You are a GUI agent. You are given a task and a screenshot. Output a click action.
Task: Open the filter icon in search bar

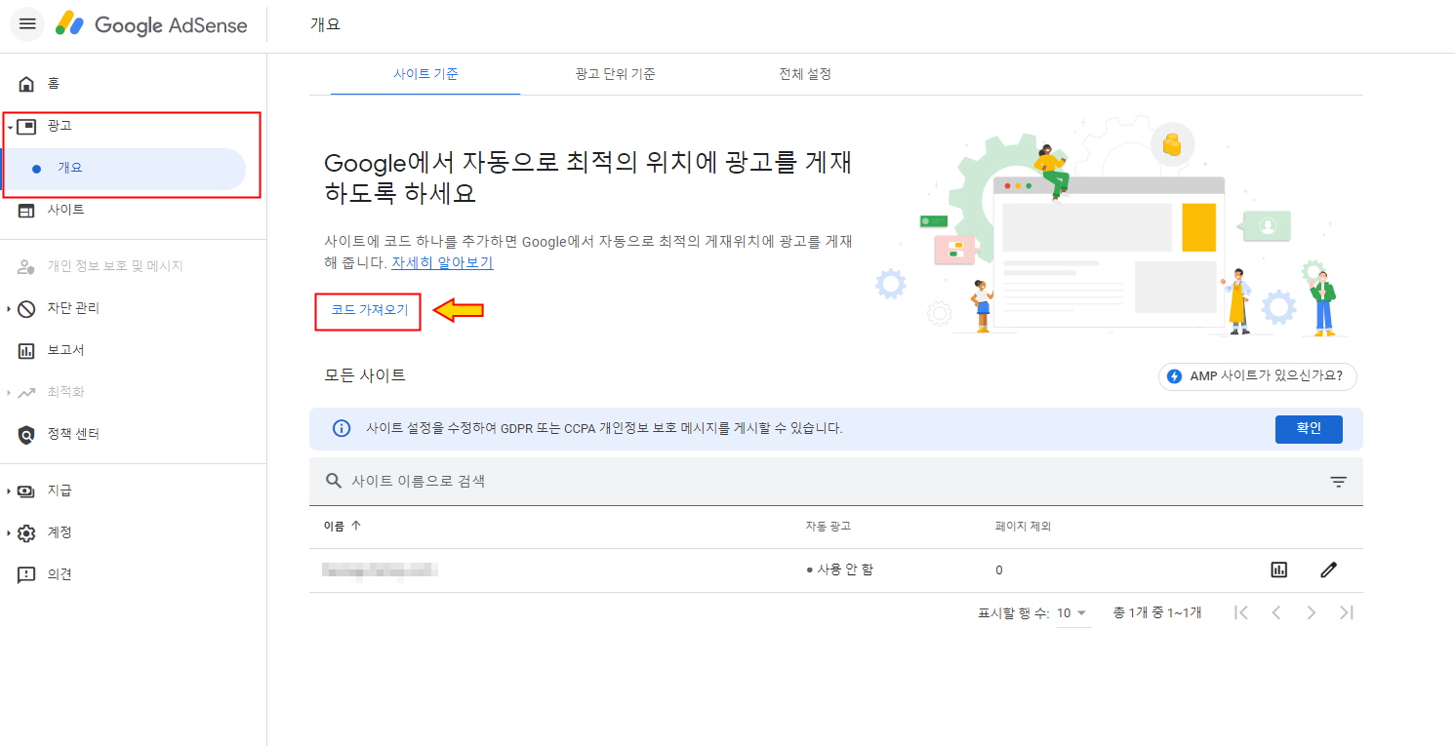click(1338, 482)
